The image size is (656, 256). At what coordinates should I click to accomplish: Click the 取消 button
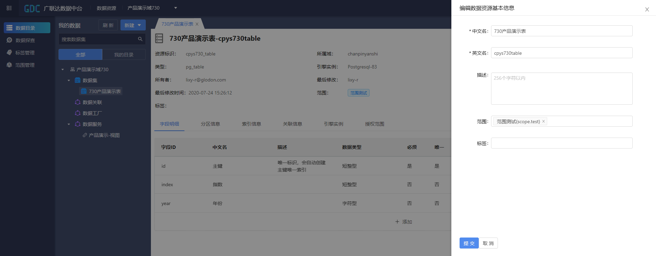(x=488, y=243)
